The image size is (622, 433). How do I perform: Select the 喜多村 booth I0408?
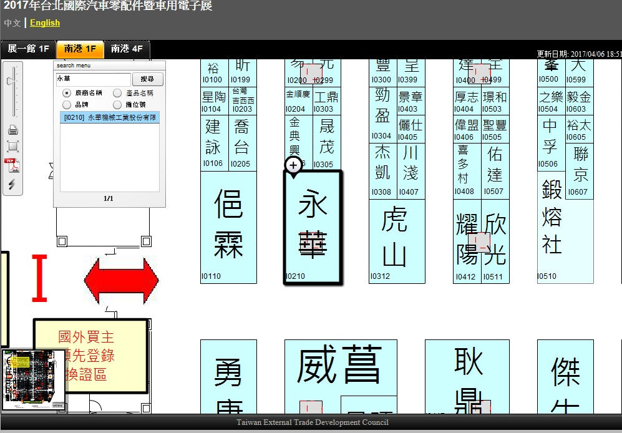(x=467, y=171)
